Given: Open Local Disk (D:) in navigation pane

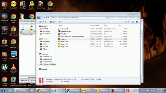Looking at the screenshot, I should pos(47,59).
